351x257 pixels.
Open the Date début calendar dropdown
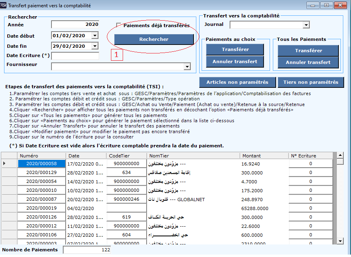pos(95,36)
